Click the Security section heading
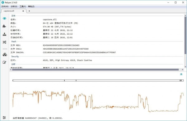 point(15,56)
